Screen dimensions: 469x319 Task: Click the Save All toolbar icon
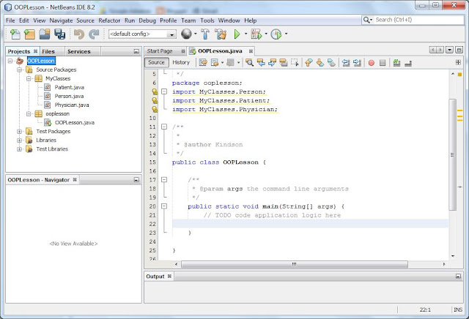(60, 34)
